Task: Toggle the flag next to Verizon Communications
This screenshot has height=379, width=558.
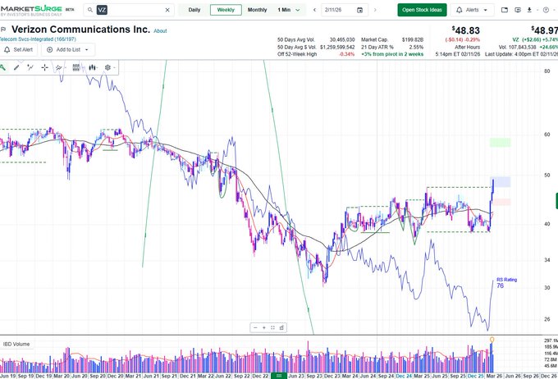Action: [4, 29]
